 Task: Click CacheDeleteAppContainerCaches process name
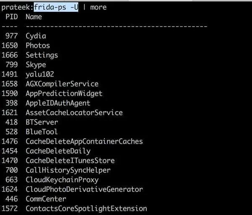[x=84, y=141]
